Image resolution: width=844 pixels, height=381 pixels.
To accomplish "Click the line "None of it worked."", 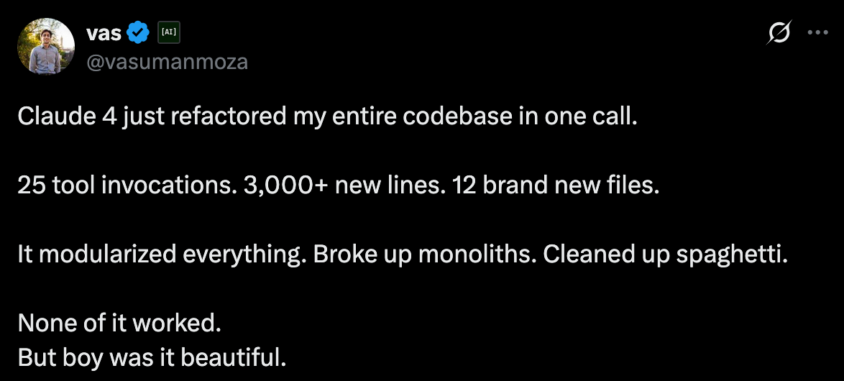I will tap(119, 323).
